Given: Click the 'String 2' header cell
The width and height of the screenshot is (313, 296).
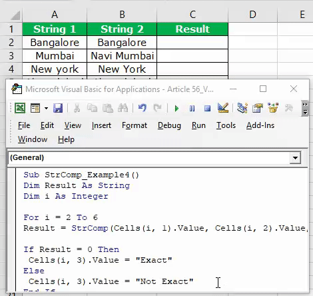Looking at the screenshot, I should [122, 29].
